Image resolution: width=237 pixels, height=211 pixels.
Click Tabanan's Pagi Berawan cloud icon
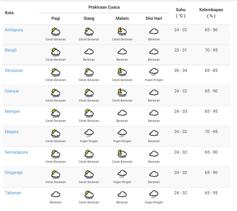(56, 194)
